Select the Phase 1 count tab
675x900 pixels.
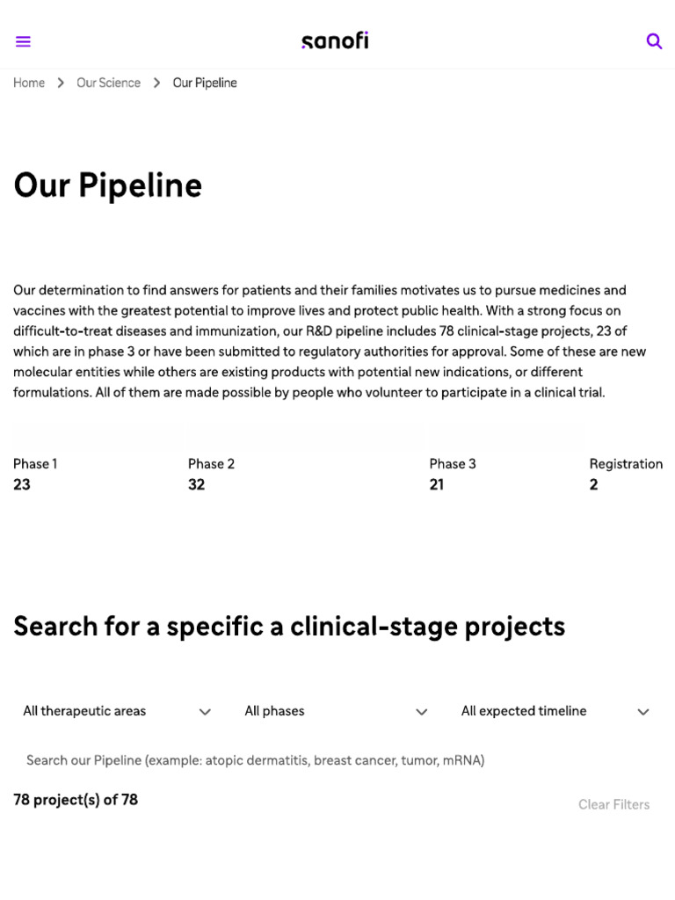(x=35, y=474)
